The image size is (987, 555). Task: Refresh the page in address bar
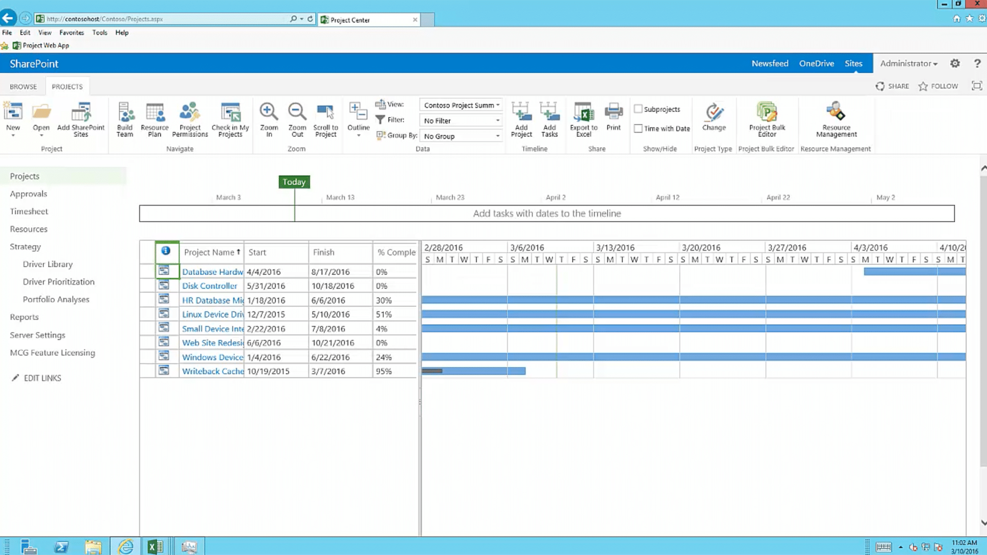point(310,18)
